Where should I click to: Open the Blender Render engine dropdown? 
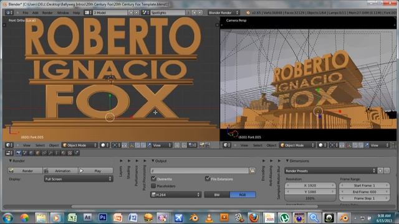[223, 12]
